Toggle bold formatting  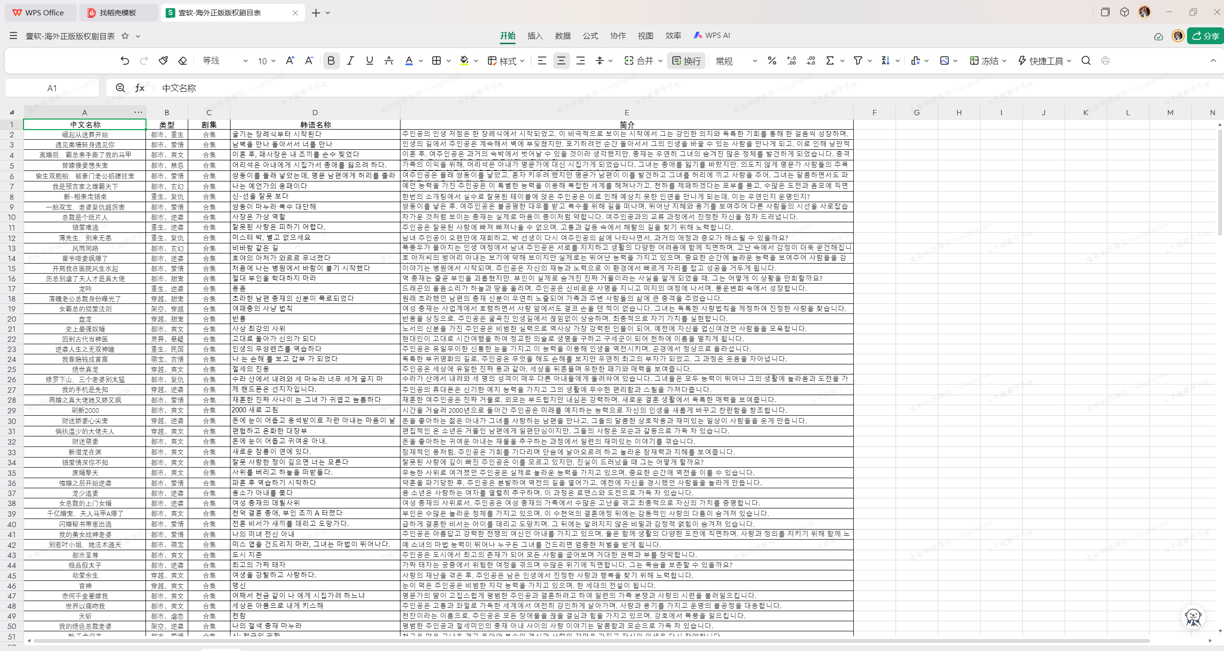(x=331, y=61)
